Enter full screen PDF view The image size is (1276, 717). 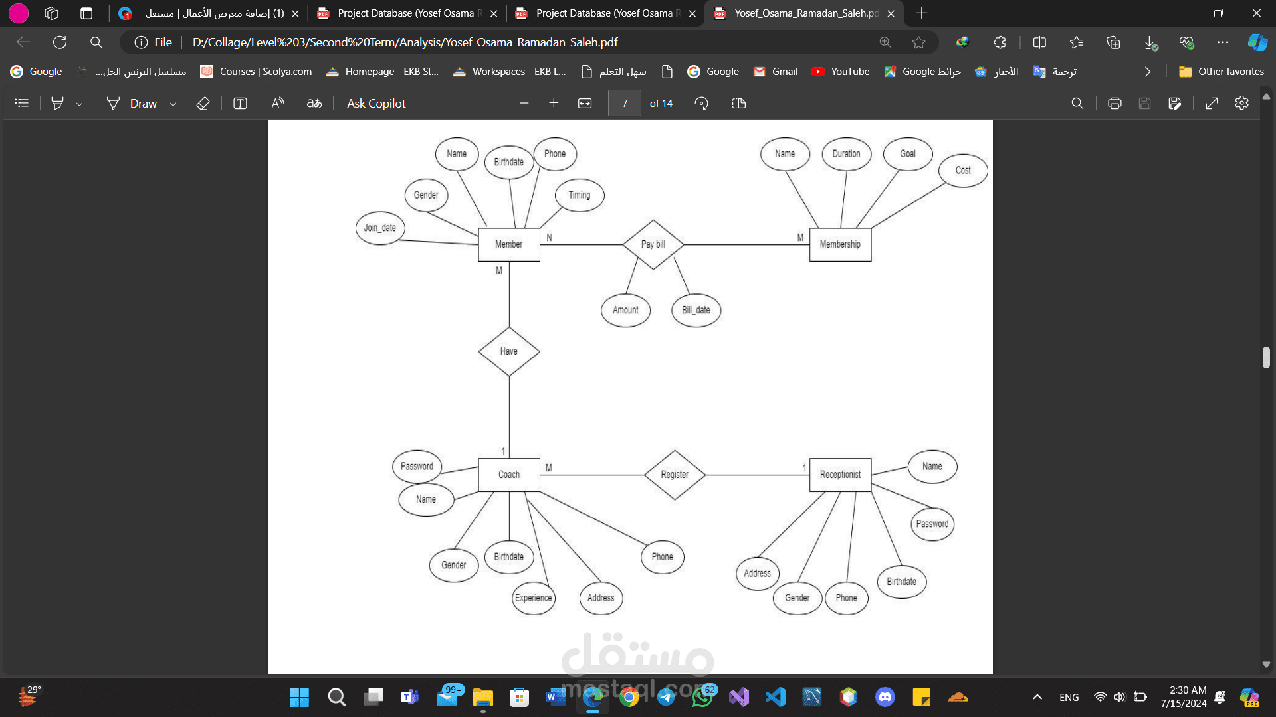1212,103
